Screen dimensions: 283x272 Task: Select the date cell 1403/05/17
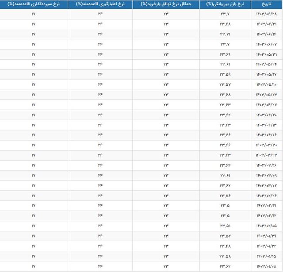pos(267,75)
